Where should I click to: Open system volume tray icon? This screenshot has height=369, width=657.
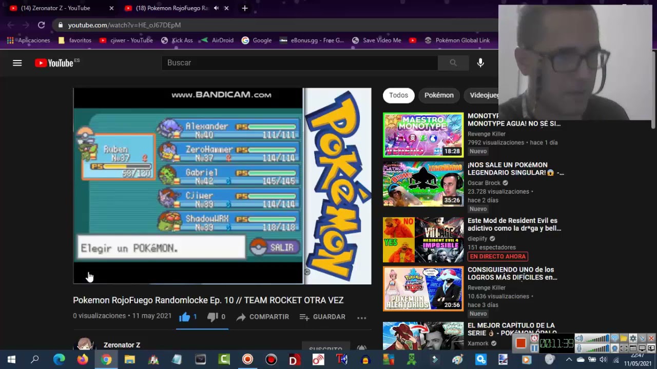click(x=603, y=360)
